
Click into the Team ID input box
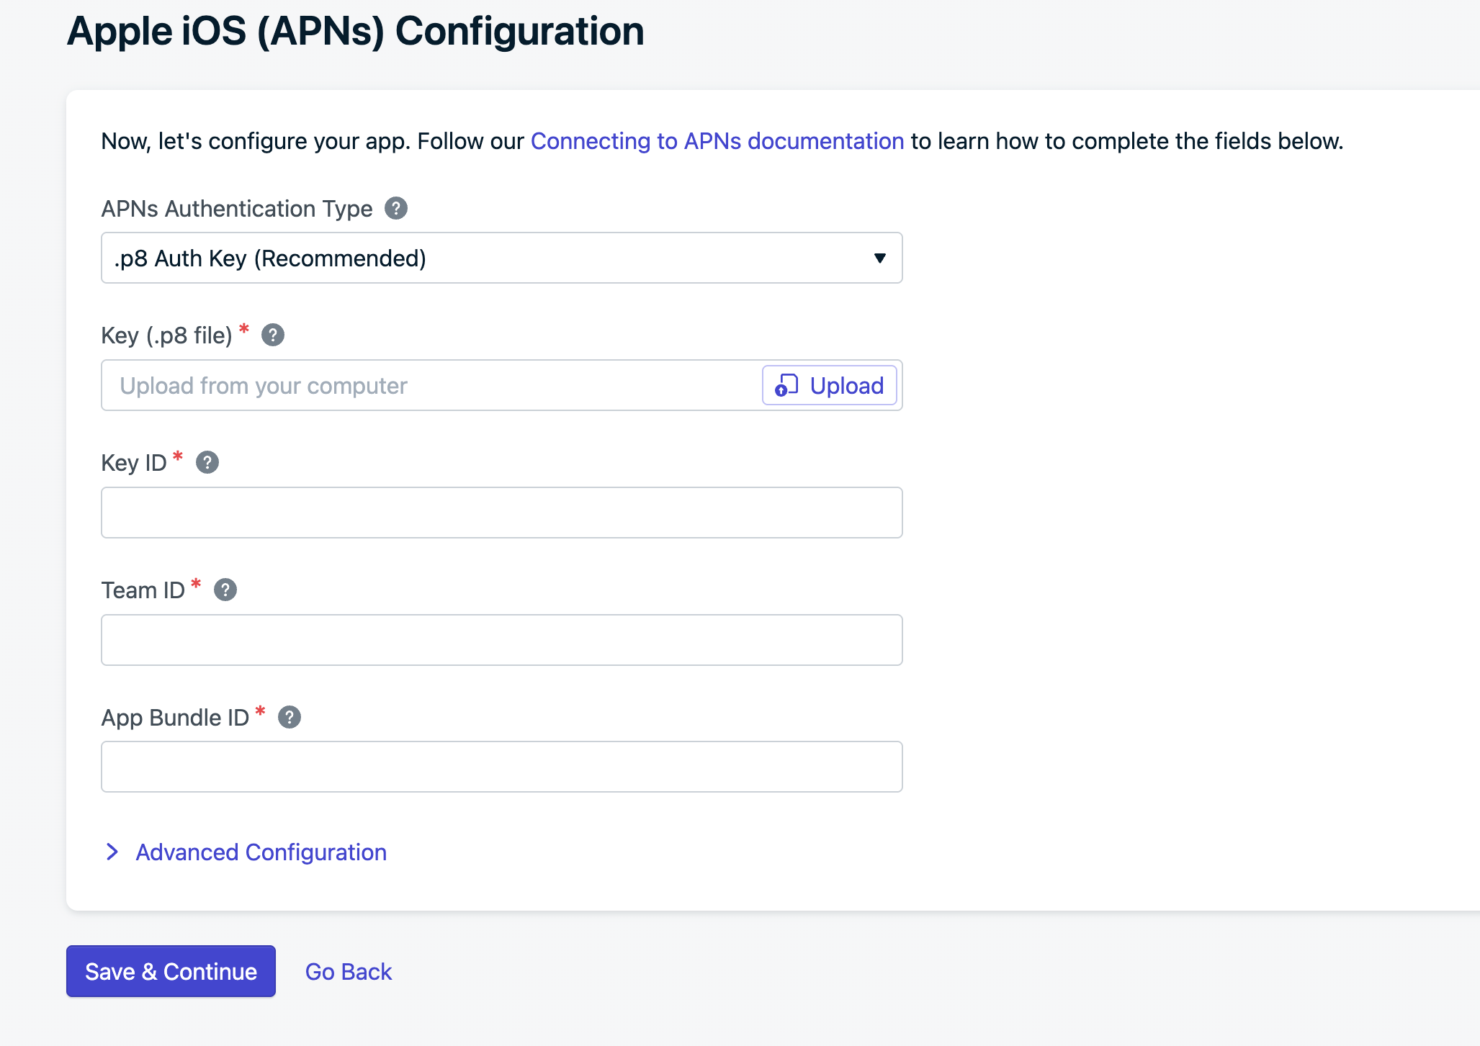[x=501, y=640]
